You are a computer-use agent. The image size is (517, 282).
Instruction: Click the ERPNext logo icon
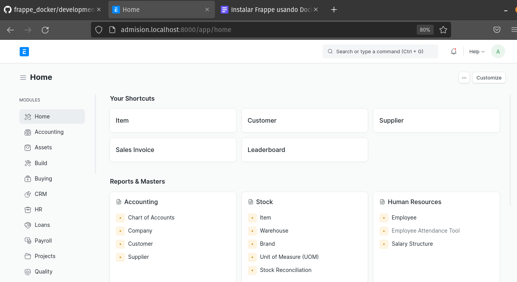[24, 52]
